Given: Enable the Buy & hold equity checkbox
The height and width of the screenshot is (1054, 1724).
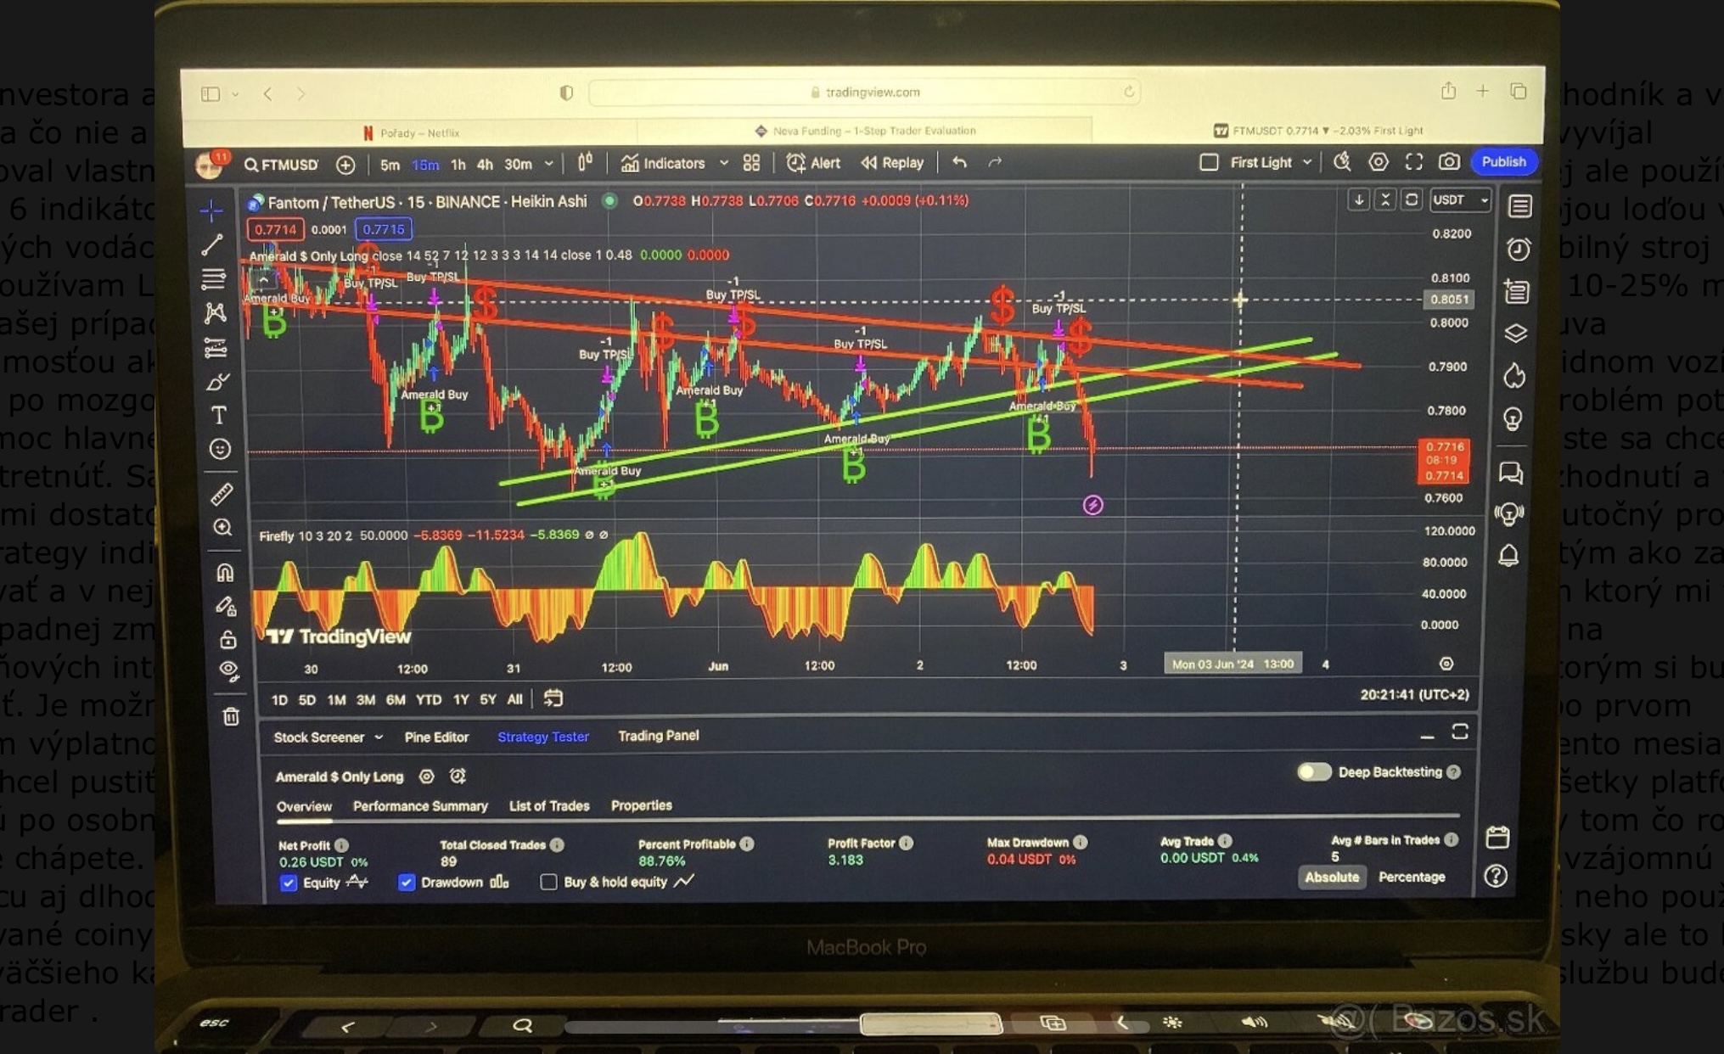Looking at the screenshot, I should (x=548, y=883).
